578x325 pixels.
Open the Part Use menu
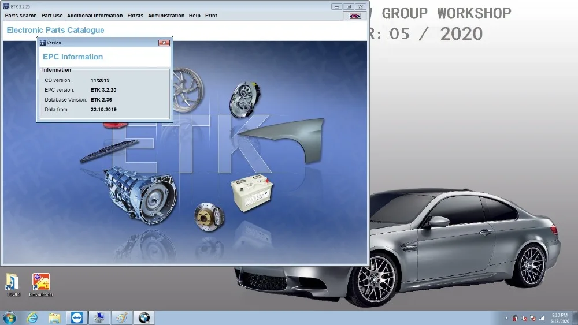coord(52,16)
